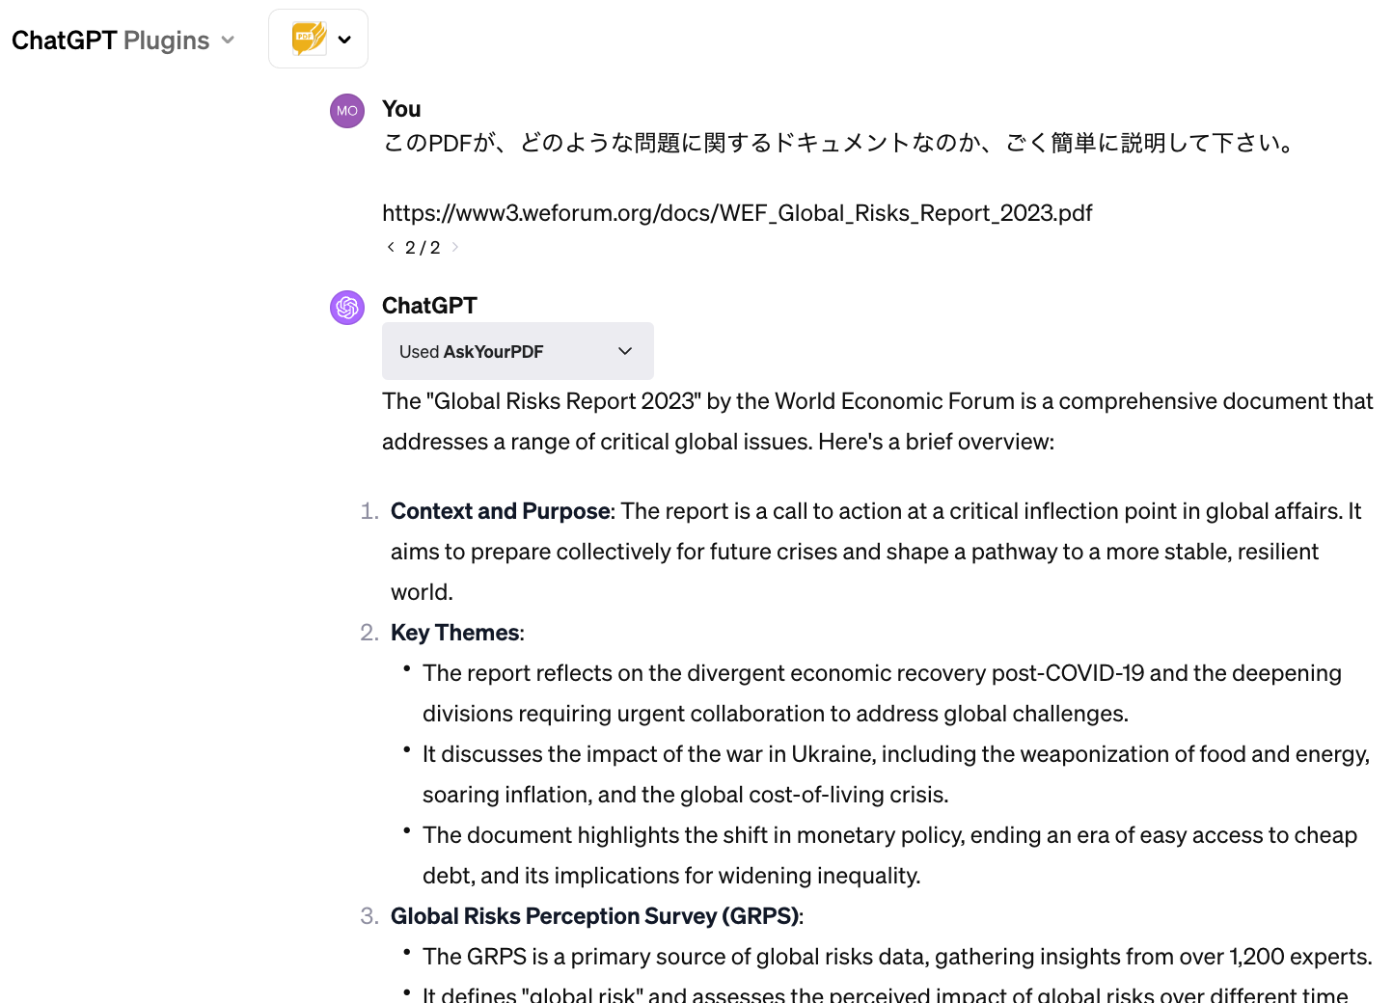Click the 2 / 2 version counter

[x=423, y=248]
